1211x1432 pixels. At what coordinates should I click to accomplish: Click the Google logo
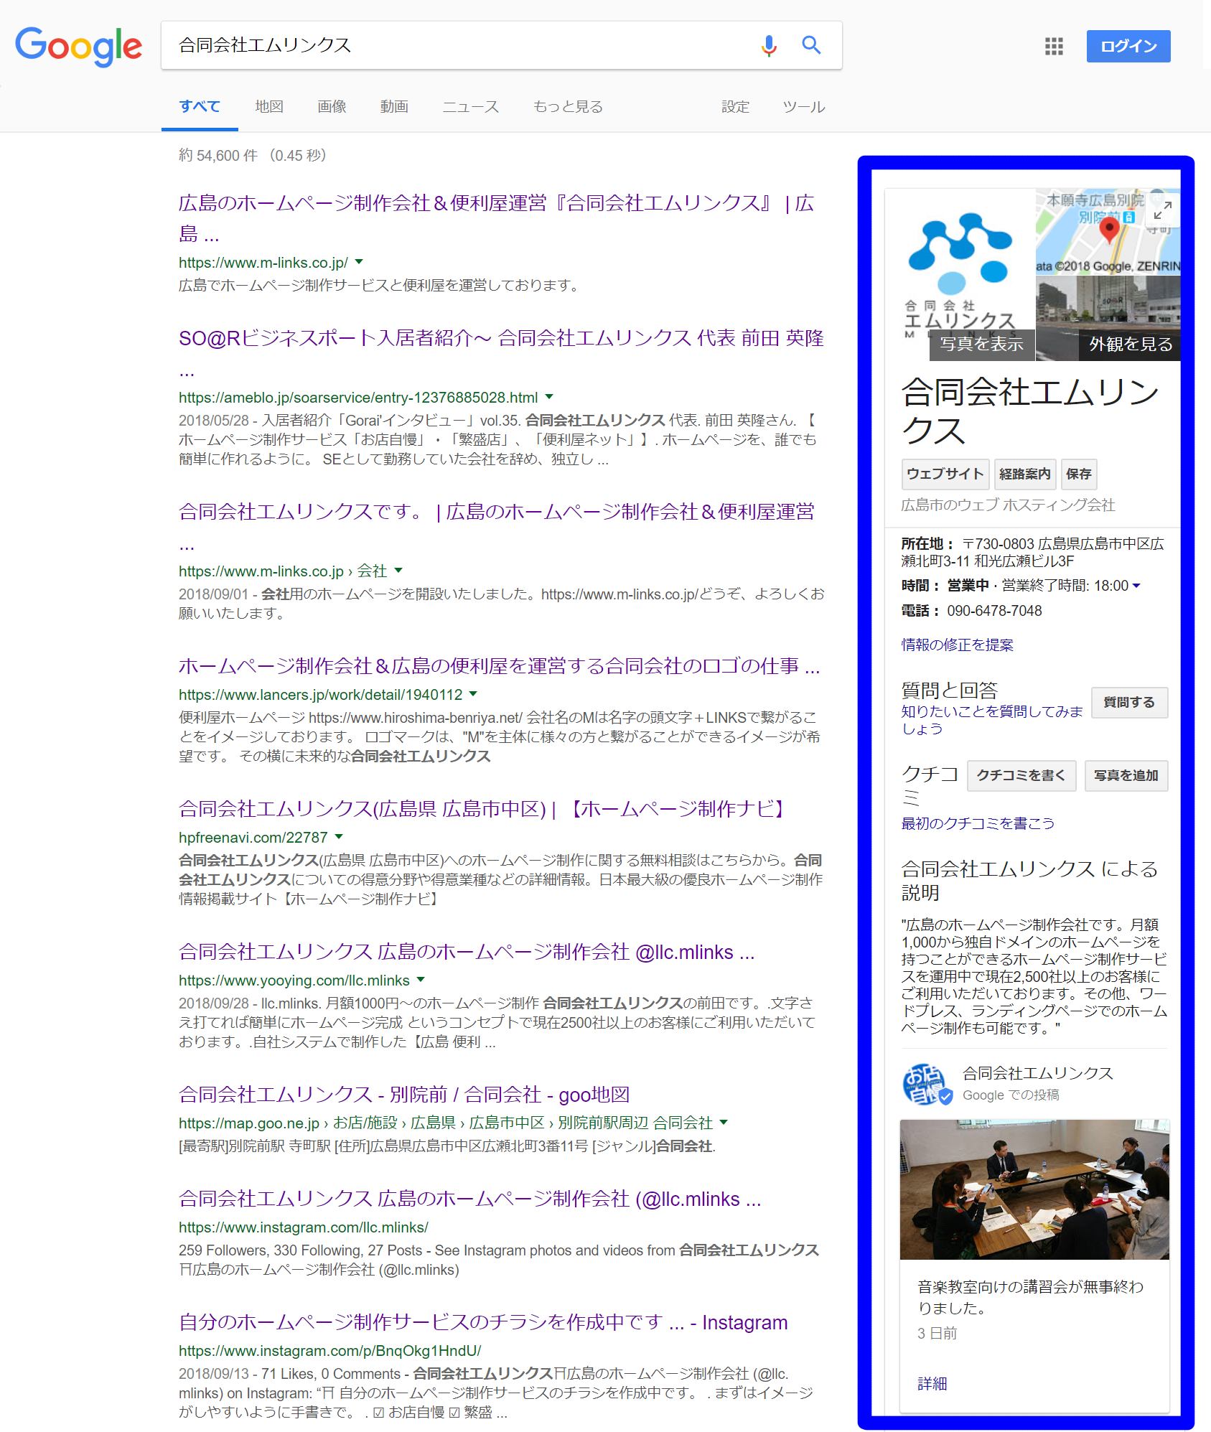point(78,47)
